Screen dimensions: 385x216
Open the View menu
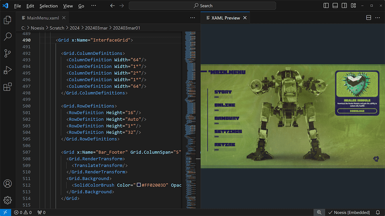click(68, 6)
